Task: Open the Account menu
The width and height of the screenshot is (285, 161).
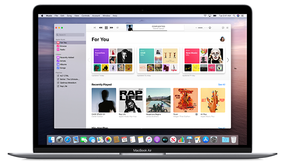Action: pyautogui.click(x=96, y=16)
